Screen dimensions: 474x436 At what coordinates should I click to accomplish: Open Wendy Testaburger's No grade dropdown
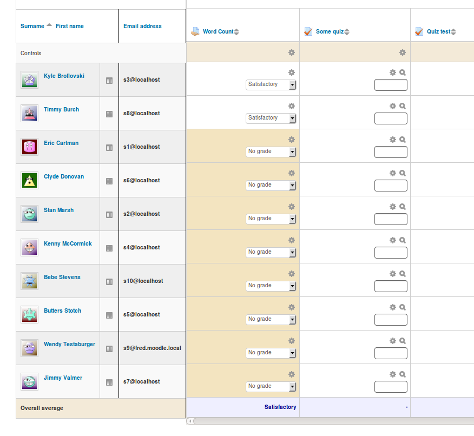click(271, 353)
